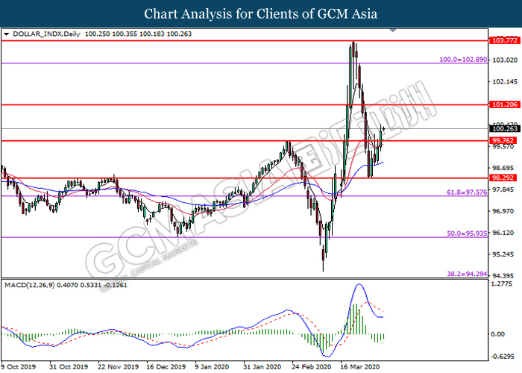Click the 103.020 price axis value
Viewport: 522px width, 373px height.
tap(505, 60)
